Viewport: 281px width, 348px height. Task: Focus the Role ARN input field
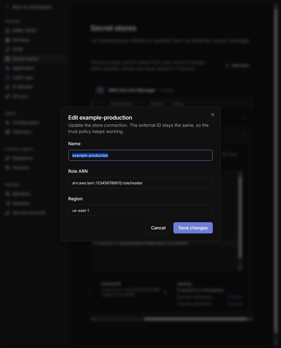click(140, 183)
